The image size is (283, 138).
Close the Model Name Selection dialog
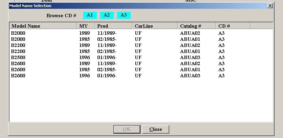point(270,6)
